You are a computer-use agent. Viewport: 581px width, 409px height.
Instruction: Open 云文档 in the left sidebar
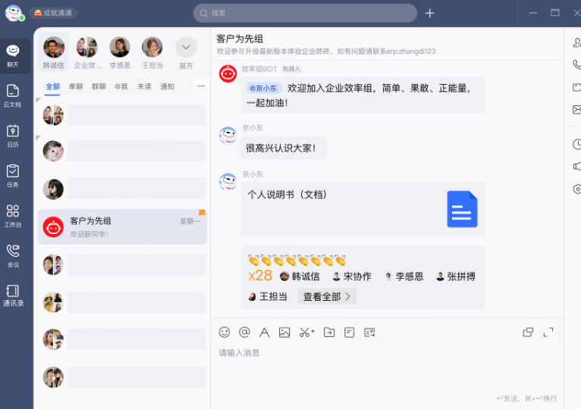click(12, 95)
